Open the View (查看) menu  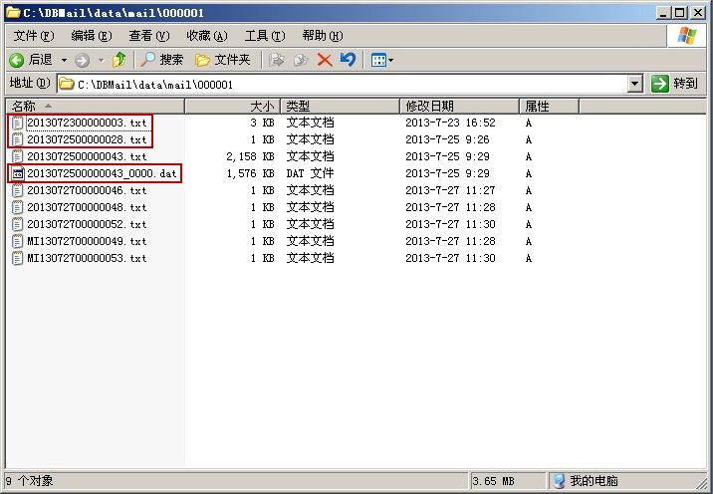(149, 36)
